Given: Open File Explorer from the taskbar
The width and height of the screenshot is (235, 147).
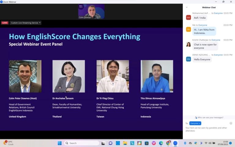Looking at the screenshot, I should pos(125,143).
